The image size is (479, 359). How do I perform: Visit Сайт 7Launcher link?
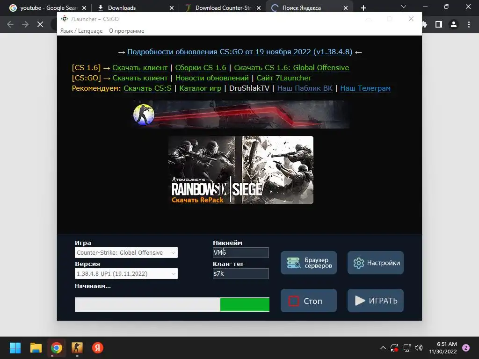coord(284,78)
